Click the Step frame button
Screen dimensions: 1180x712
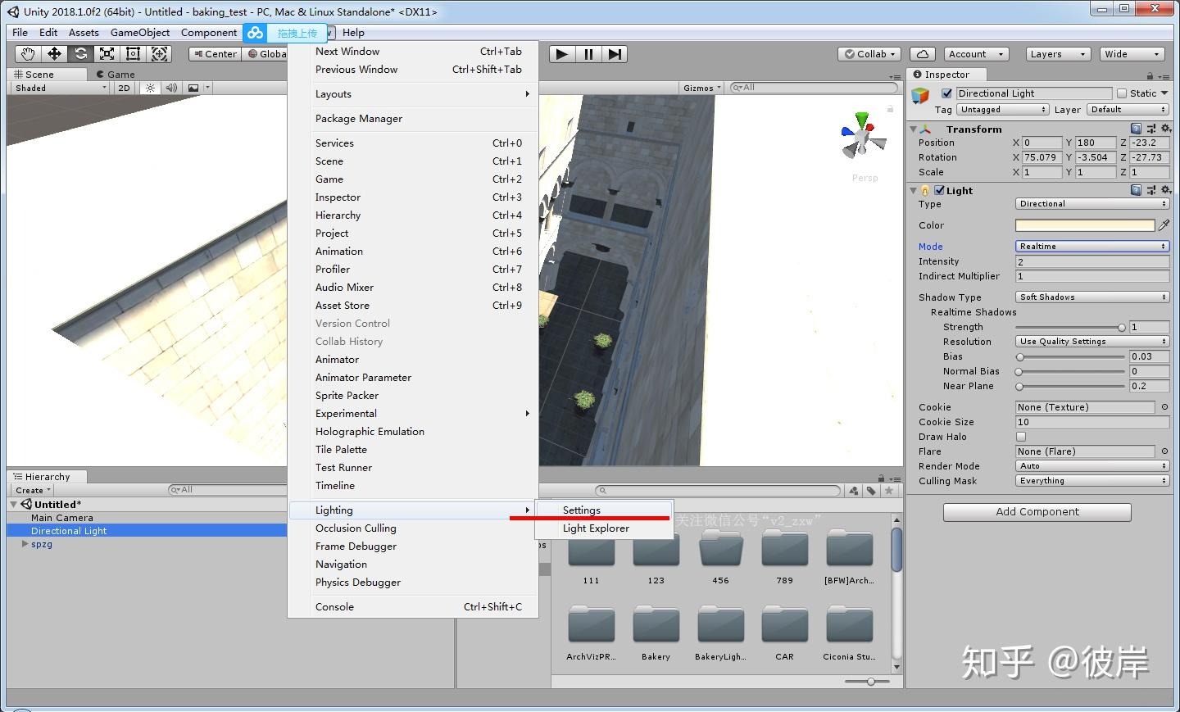pos(615,54)
